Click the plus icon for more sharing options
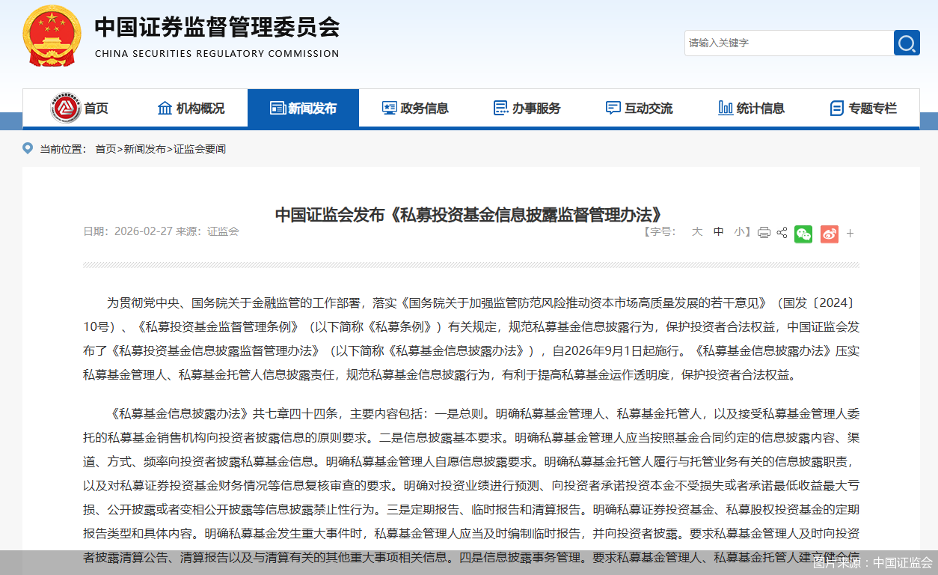 850,234
